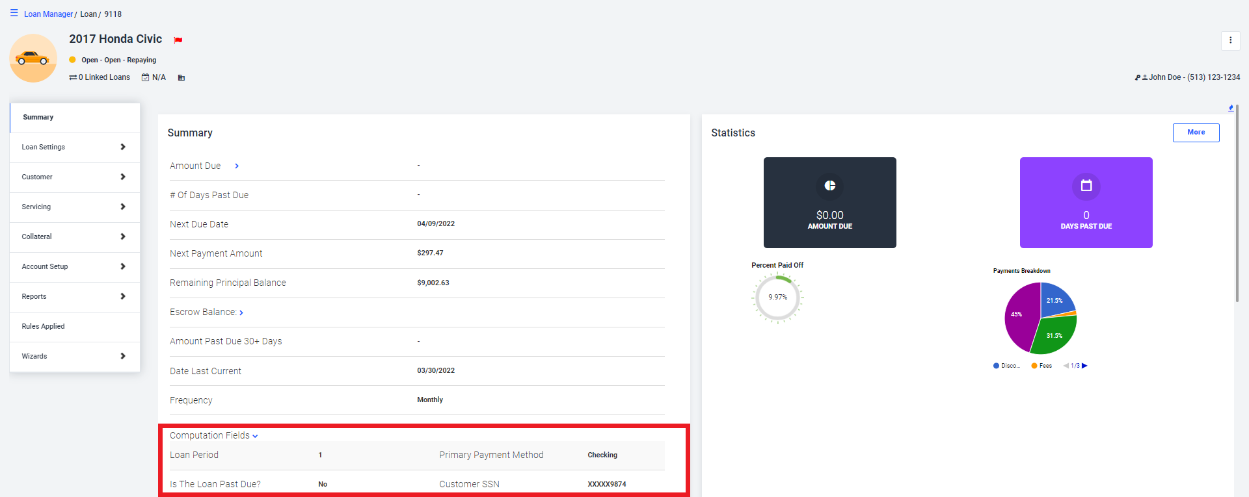Open the three-dot options menu
Screen dimensions: 1249x497
[1230, 40]
